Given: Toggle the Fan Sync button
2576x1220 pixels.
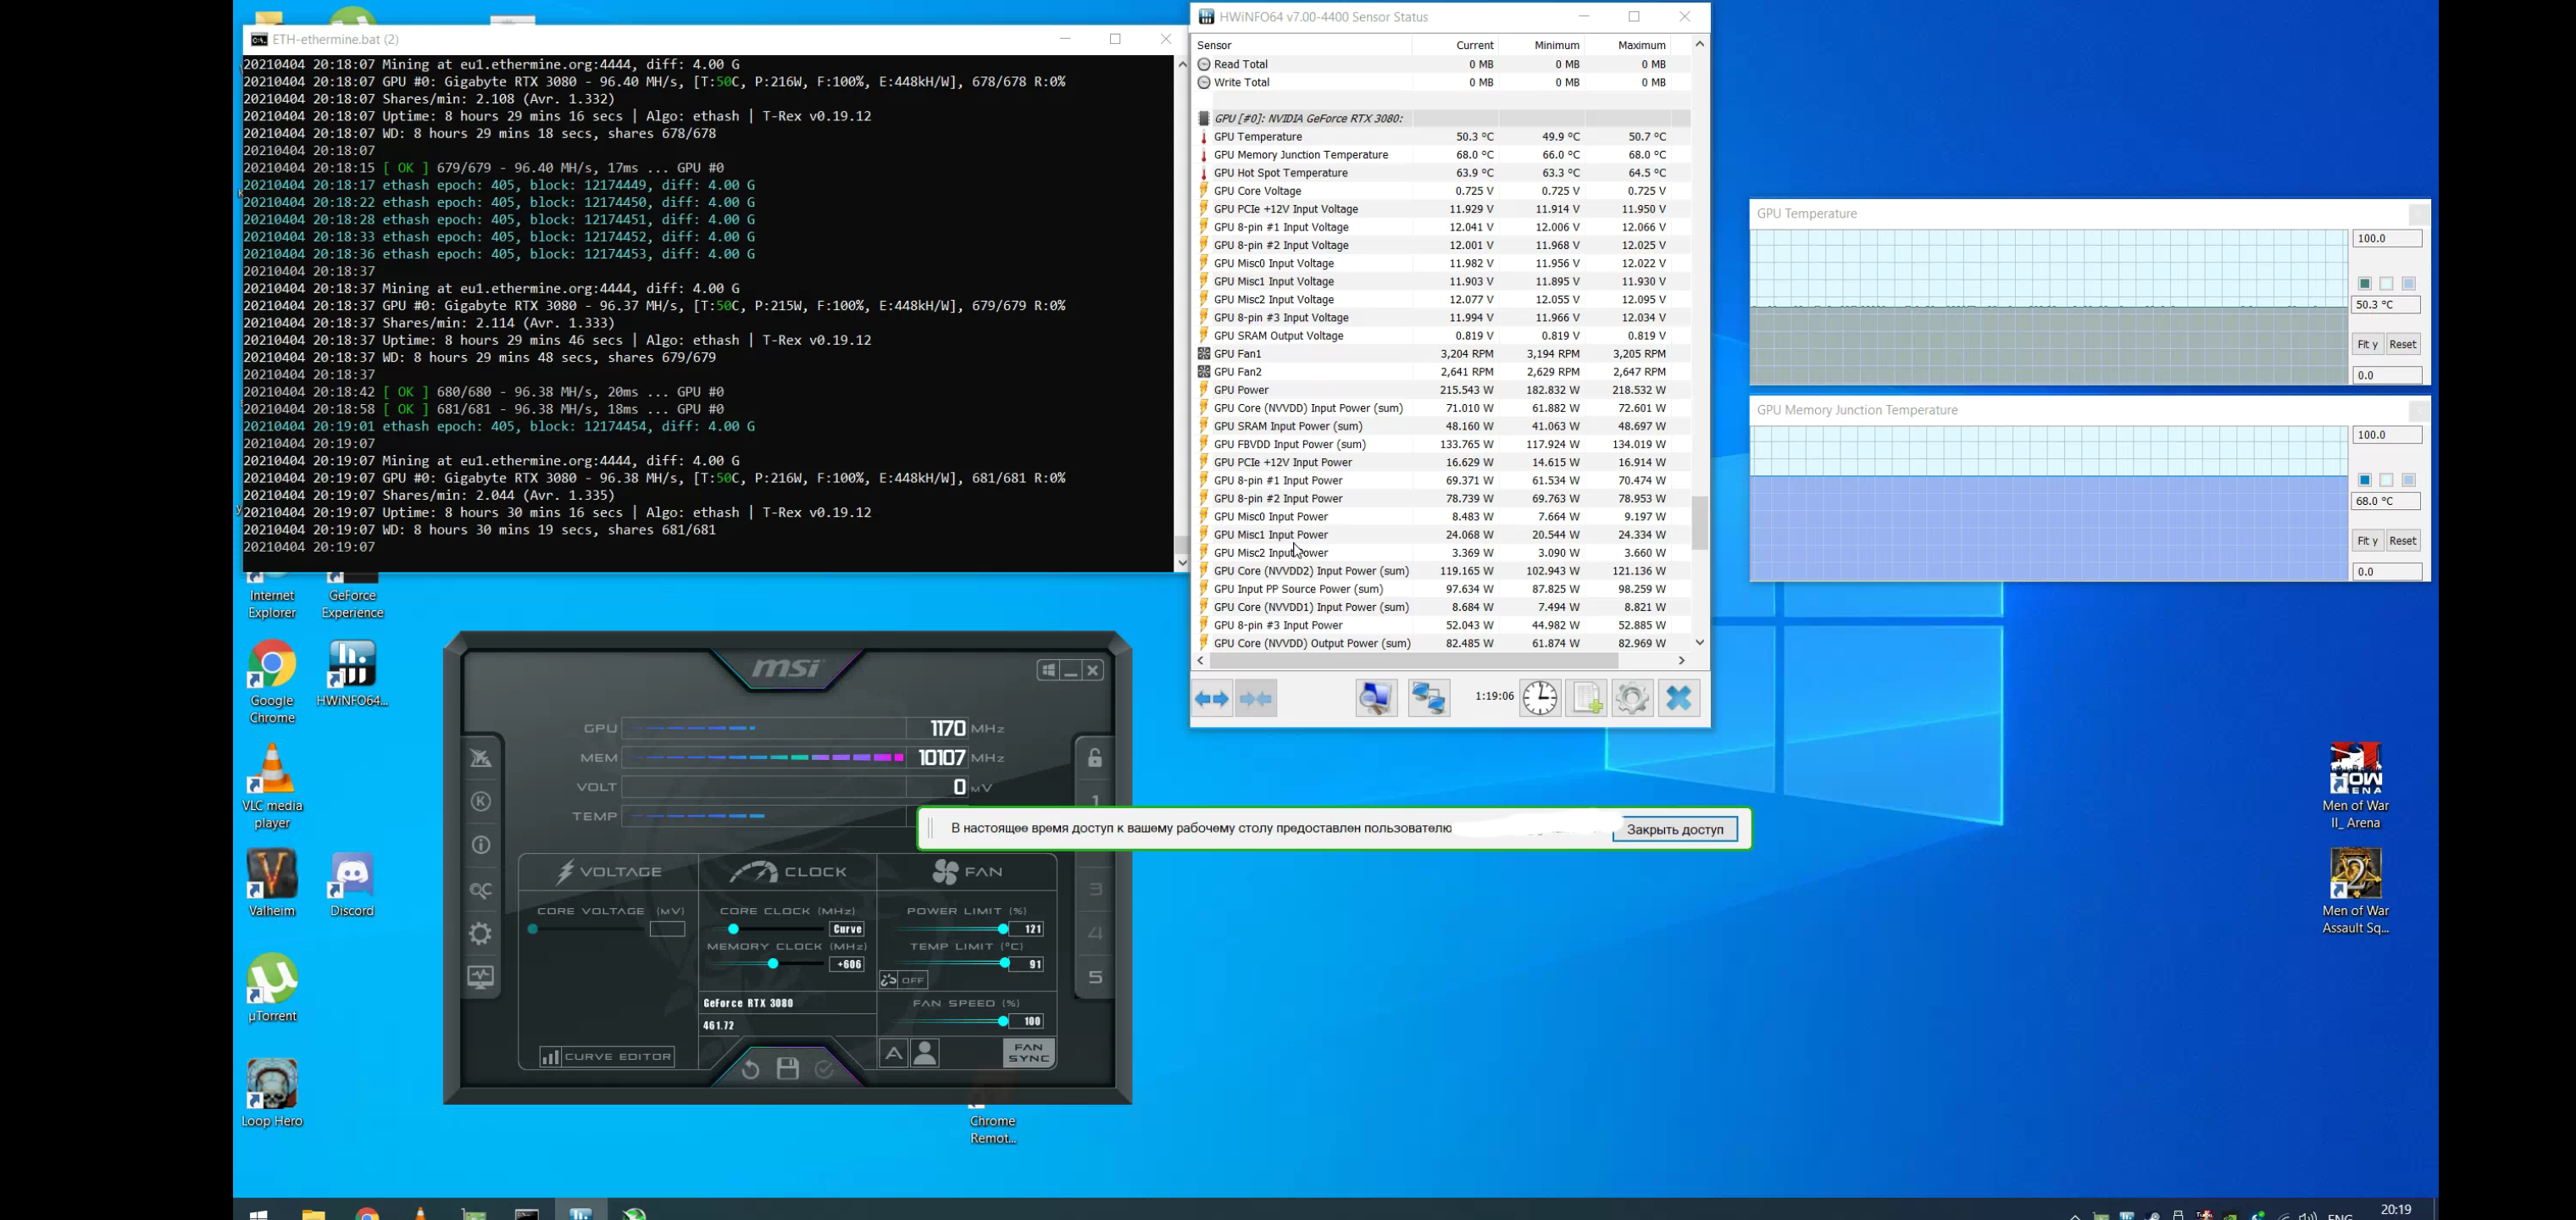Looking at the screenshot, I should 1028,1053.
